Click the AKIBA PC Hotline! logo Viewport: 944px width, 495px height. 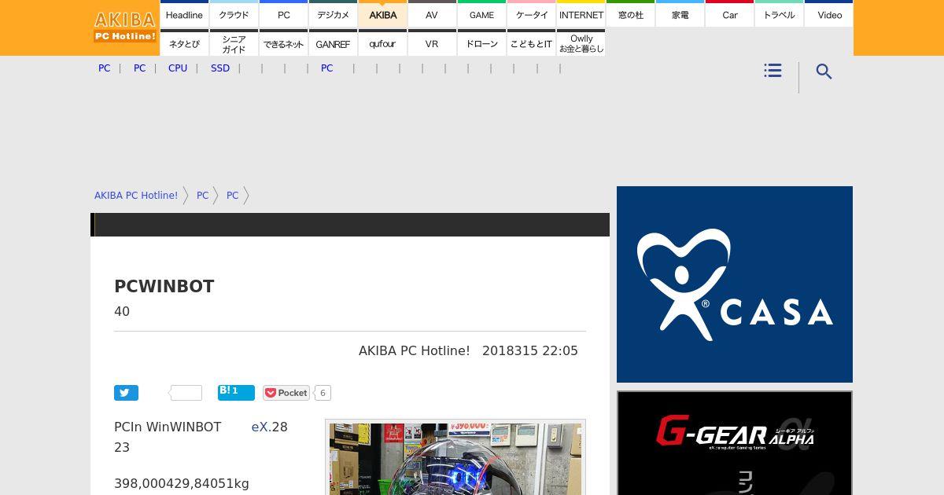tap(125, 27)
